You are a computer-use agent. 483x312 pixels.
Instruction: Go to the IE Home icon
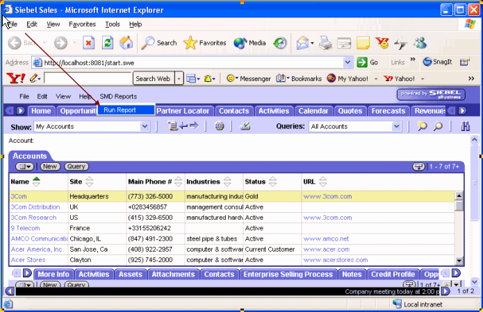pyautogui.click(x=126, y=43)
